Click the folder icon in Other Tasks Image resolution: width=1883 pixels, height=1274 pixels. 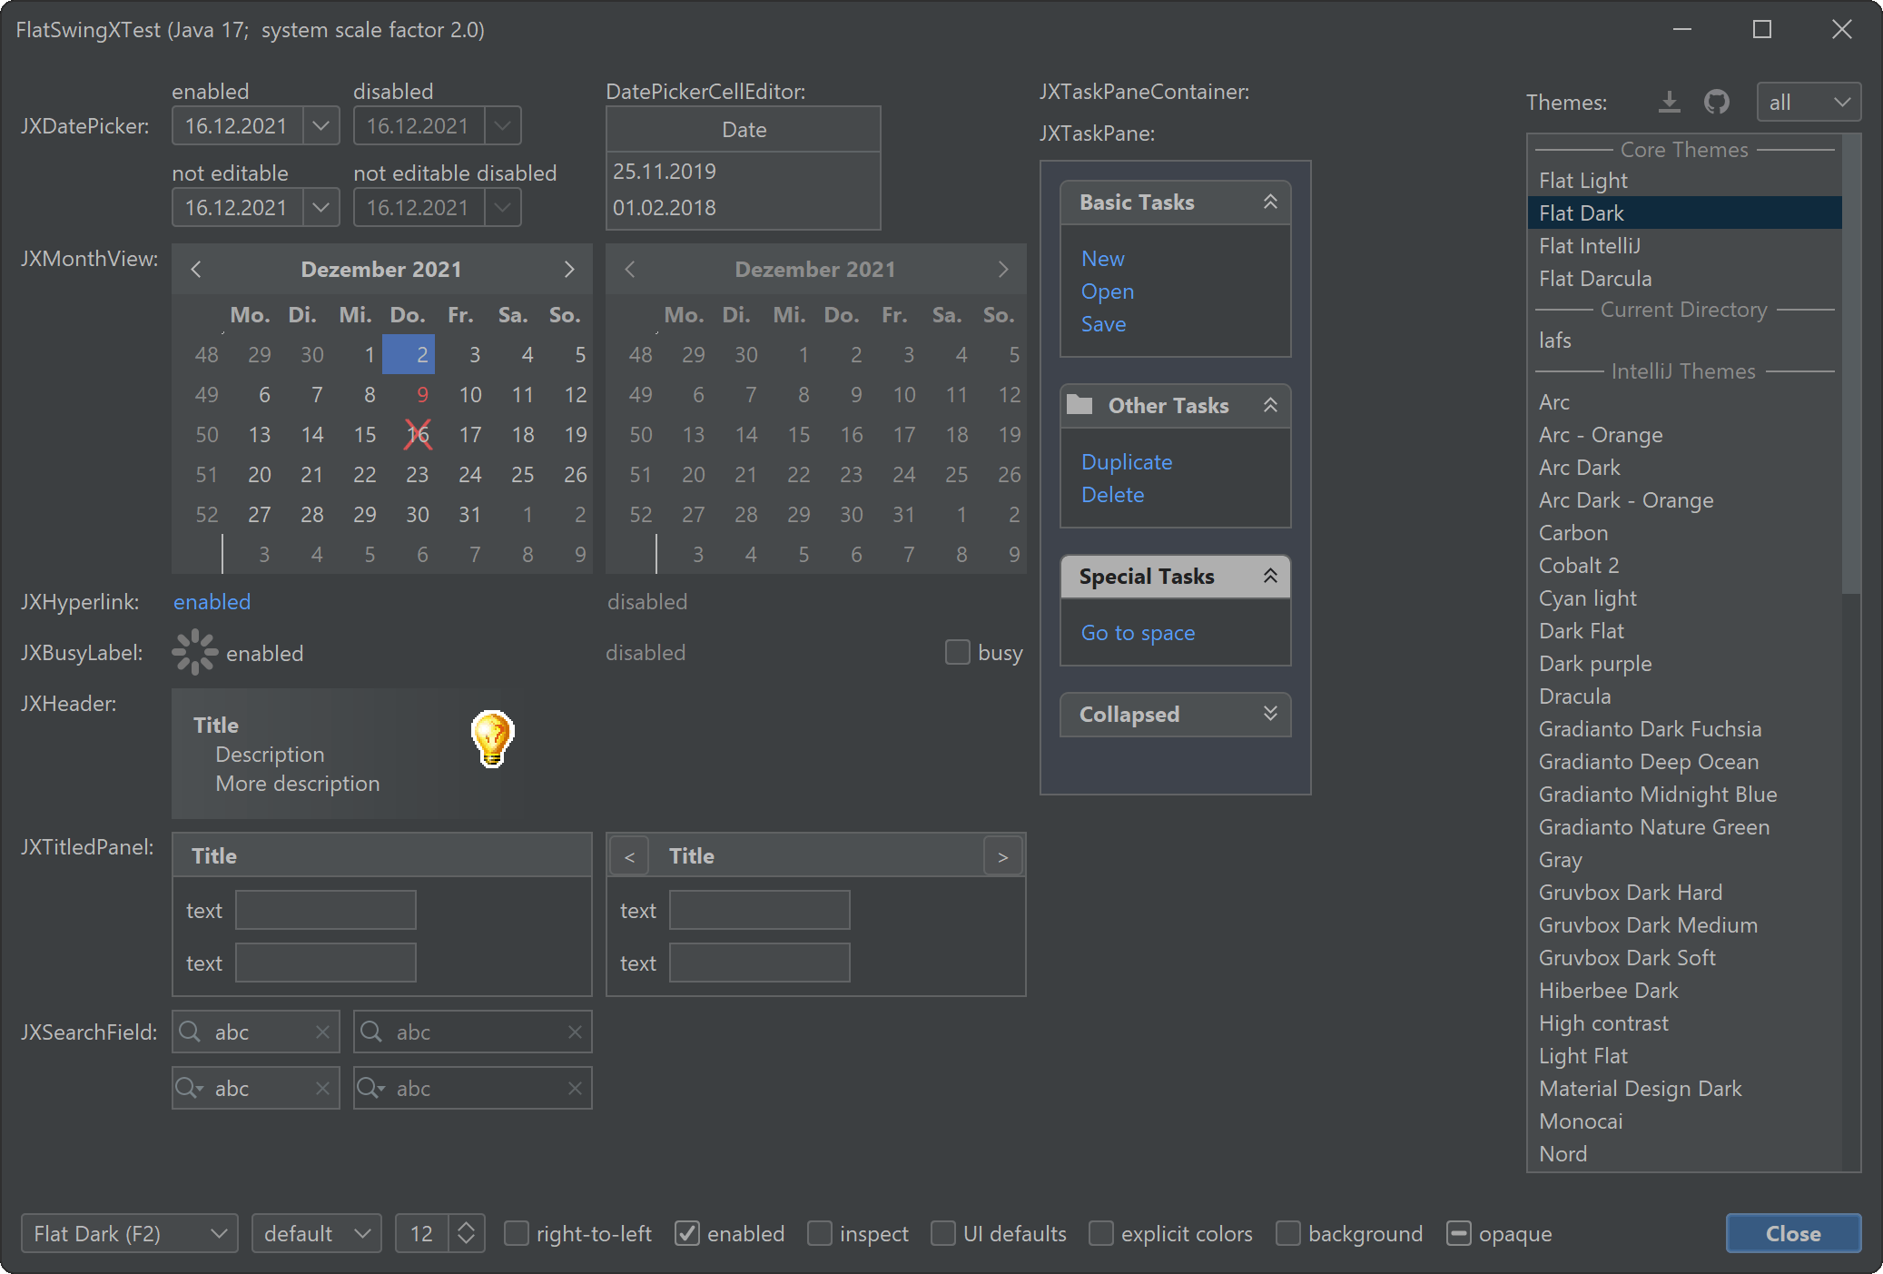point(1080,405)
